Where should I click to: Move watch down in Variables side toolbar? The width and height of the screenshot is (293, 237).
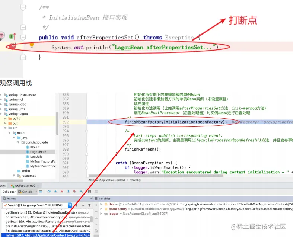(96, 224)
